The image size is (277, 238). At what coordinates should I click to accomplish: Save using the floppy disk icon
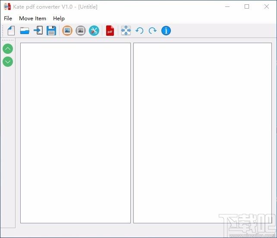[51, 31]
